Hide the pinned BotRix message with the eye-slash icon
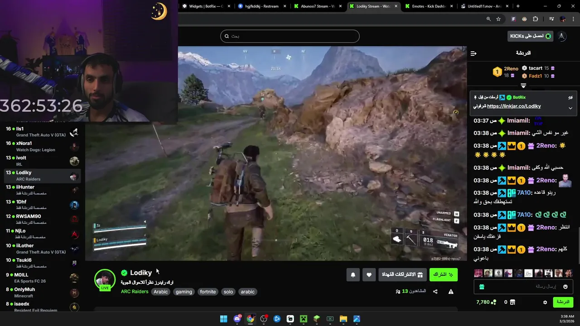580x326 pixels. coord(570,97)
